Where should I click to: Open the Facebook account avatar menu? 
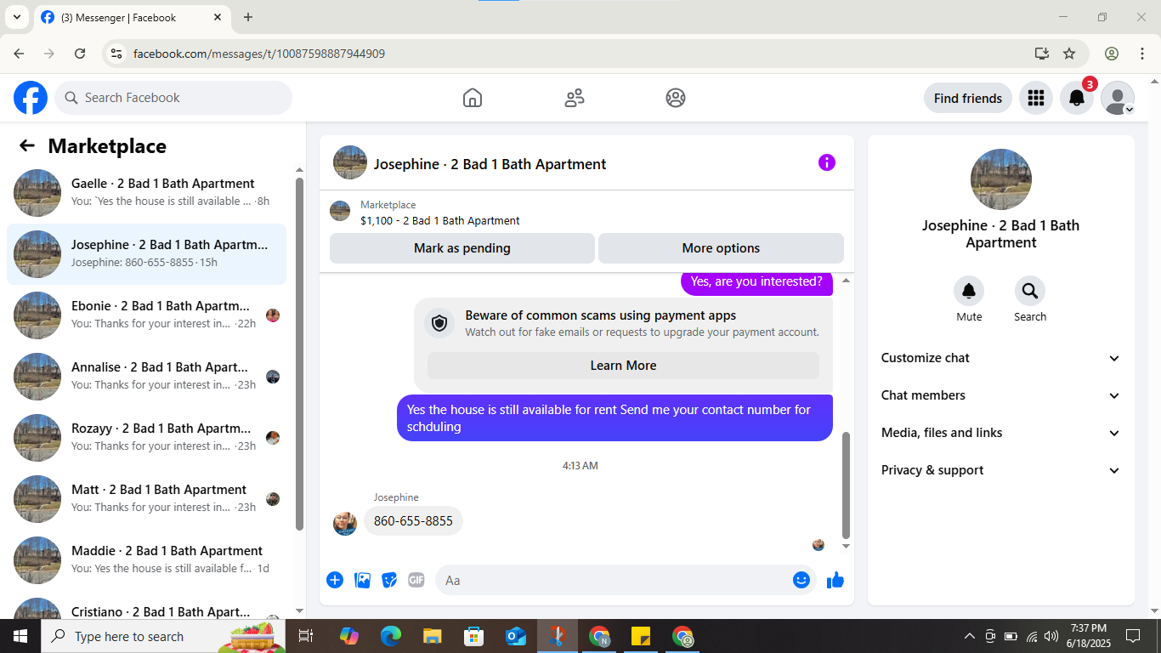click(x=1118, y=98)
